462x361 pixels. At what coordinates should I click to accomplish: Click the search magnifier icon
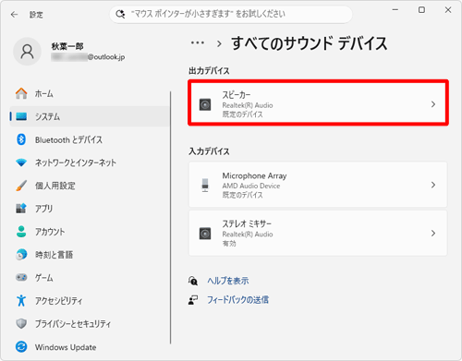120,14
